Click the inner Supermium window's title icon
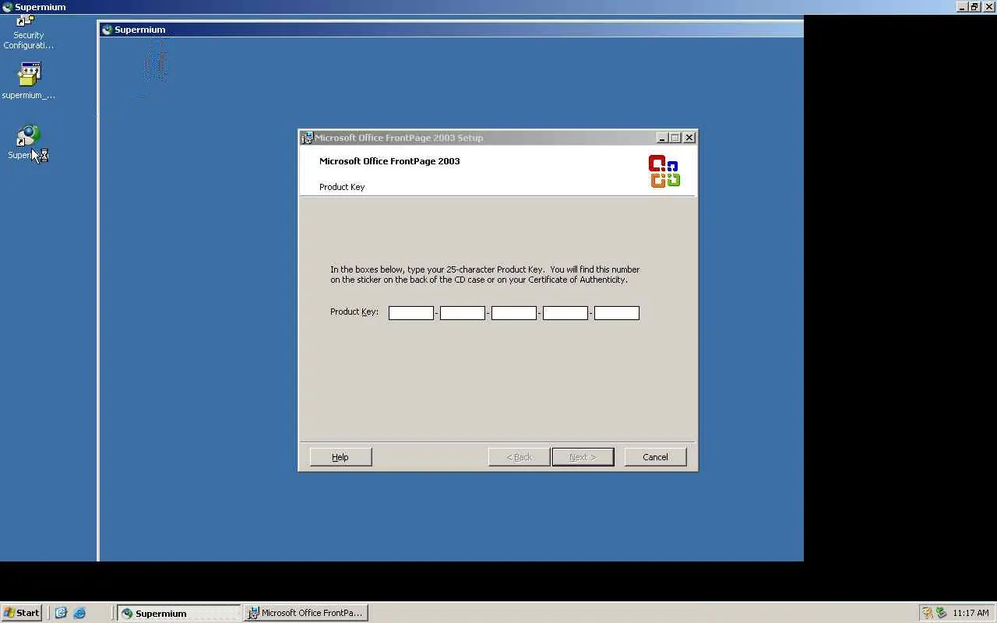The image size is (997, 623). 107,30
